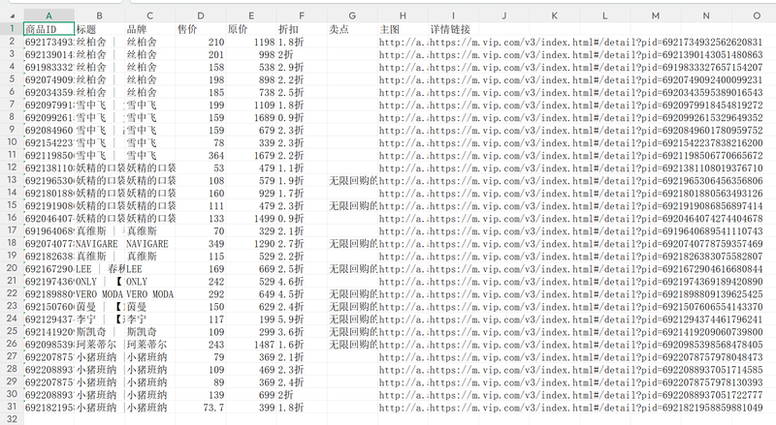The height and width of the screenshot is (425, 776).
Task: Select original price cell 1689
Action: click(x=251, y=117)
